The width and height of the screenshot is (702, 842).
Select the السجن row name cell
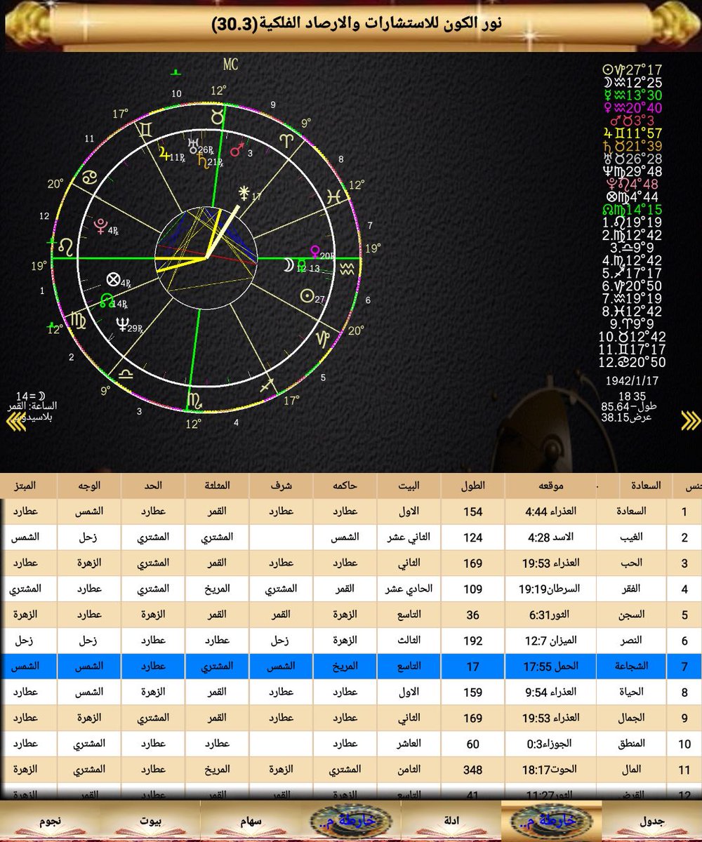click(632, 615)
